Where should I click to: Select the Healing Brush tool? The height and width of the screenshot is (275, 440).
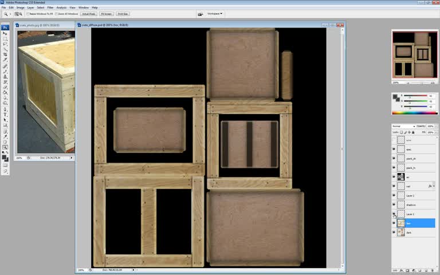pyautogui.click(x=5, y=66)
